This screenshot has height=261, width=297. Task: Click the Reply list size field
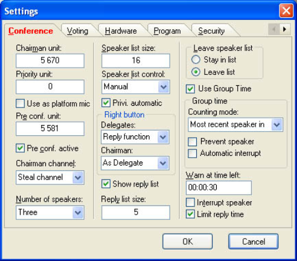coord(136,213)
